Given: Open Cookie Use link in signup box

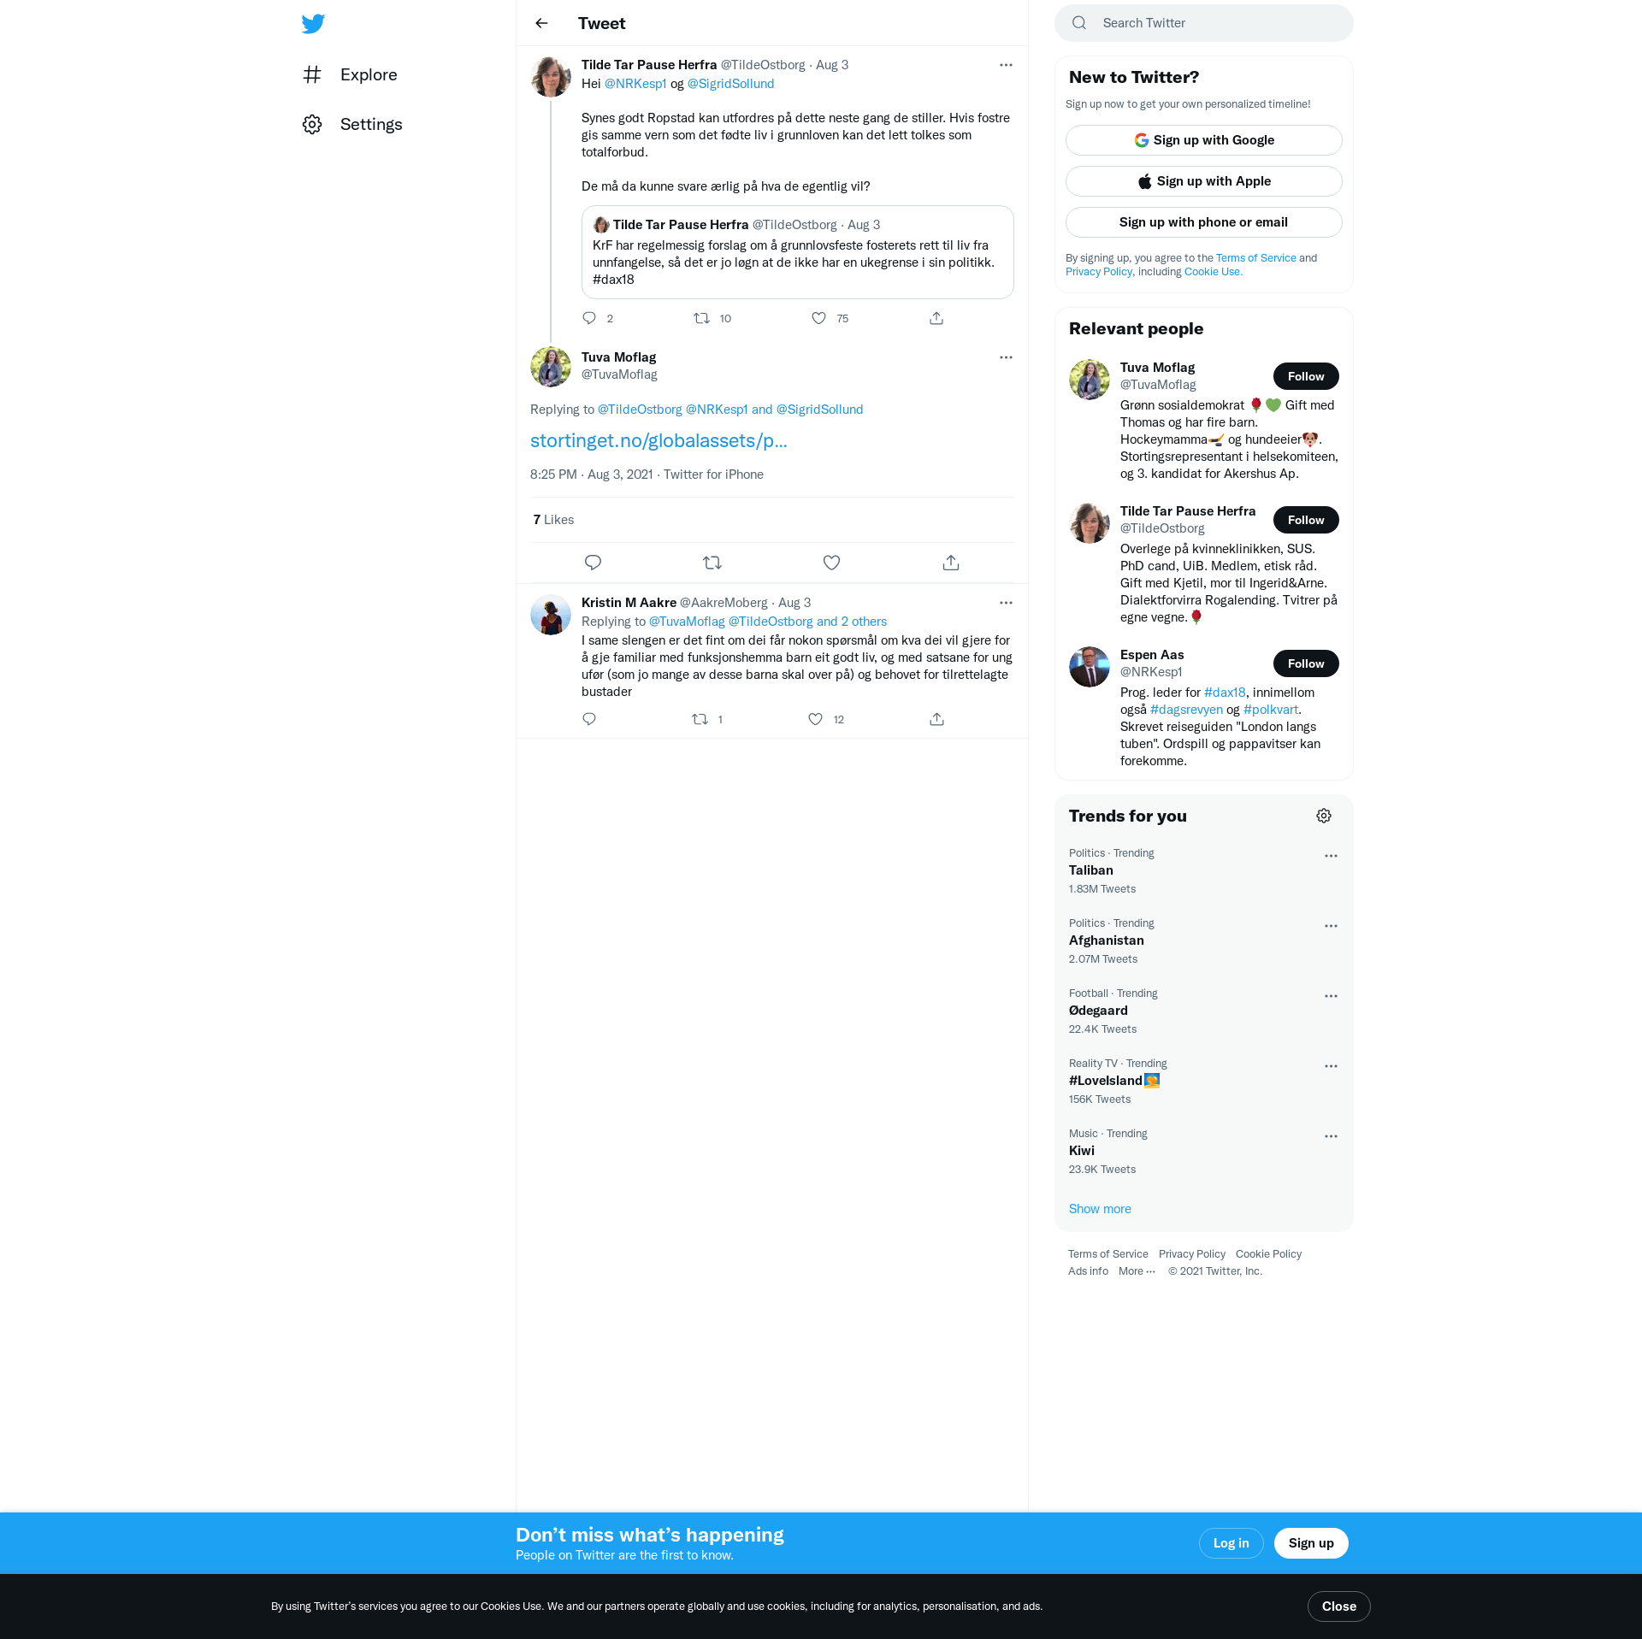Looking at the screenshot, I should [x=1214, y=272].
